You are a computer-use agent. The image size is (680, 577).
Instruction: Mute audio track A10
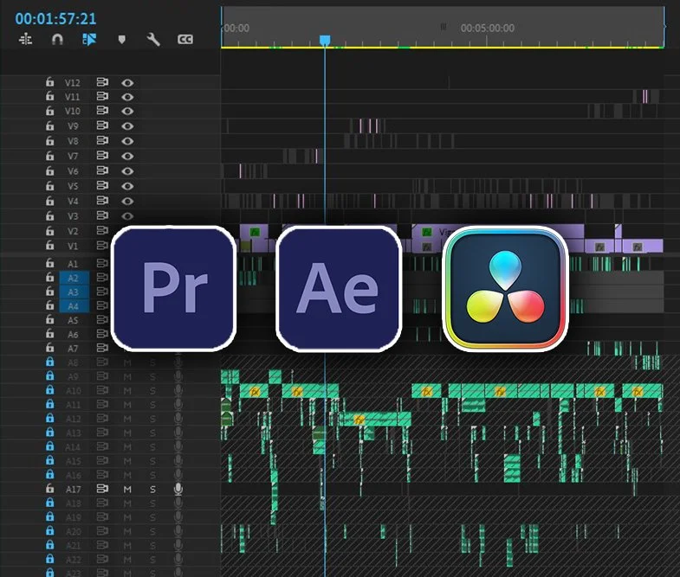[127, 391]
